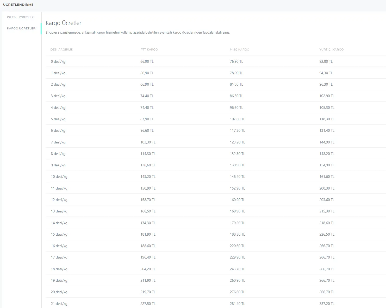Viewport: 386px width, 308px height.
Task: Click Yurtiçi price 96,30 TL
Action: [x=326, y=85]
